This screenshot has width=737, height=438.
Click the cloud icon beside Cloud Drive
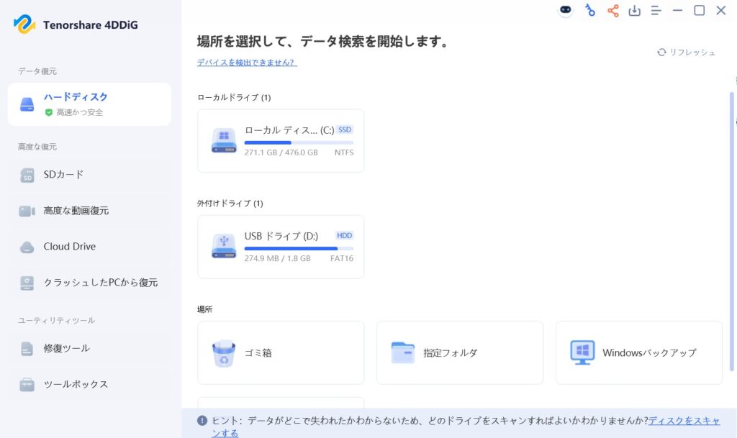27,247
